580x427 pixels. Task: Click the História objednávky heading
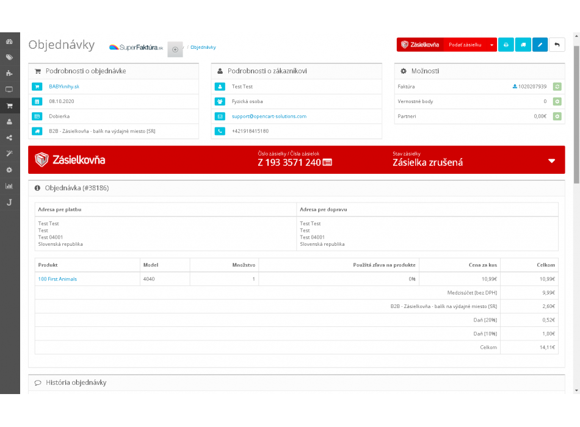(x=76, y=382)
